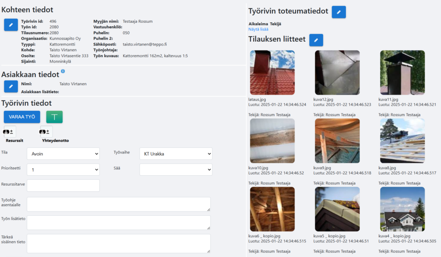Open the Prioriteetti dropdown
Viewport: 441px width, 257px height.
click(x=63, y=170)
